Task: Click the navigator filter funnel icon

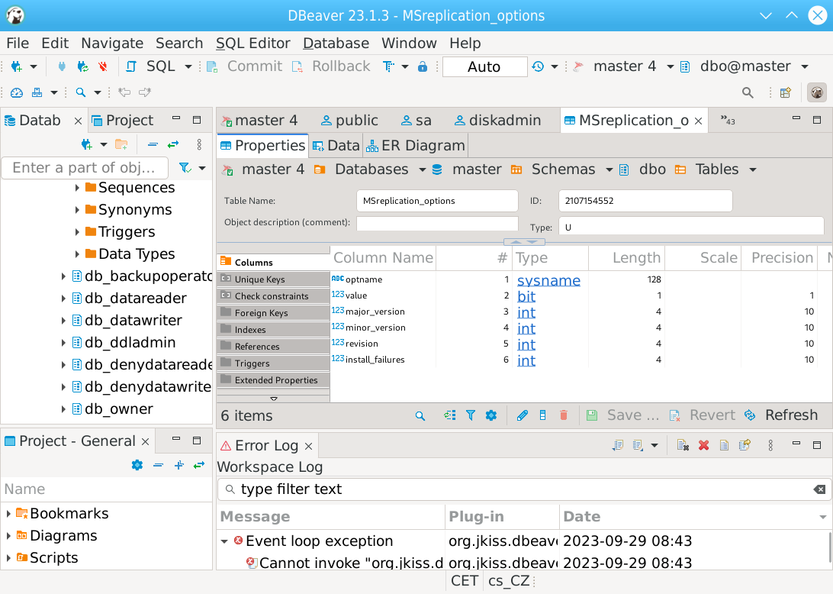Action: pyautogui.click(x=185, y=168)
